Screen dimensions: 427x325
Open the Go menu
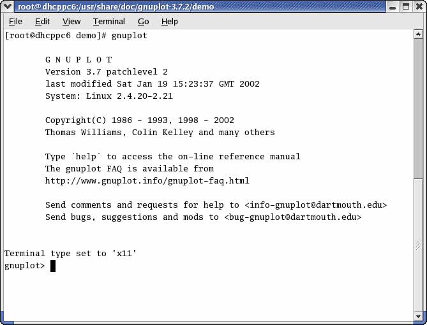tap(143, 22)
